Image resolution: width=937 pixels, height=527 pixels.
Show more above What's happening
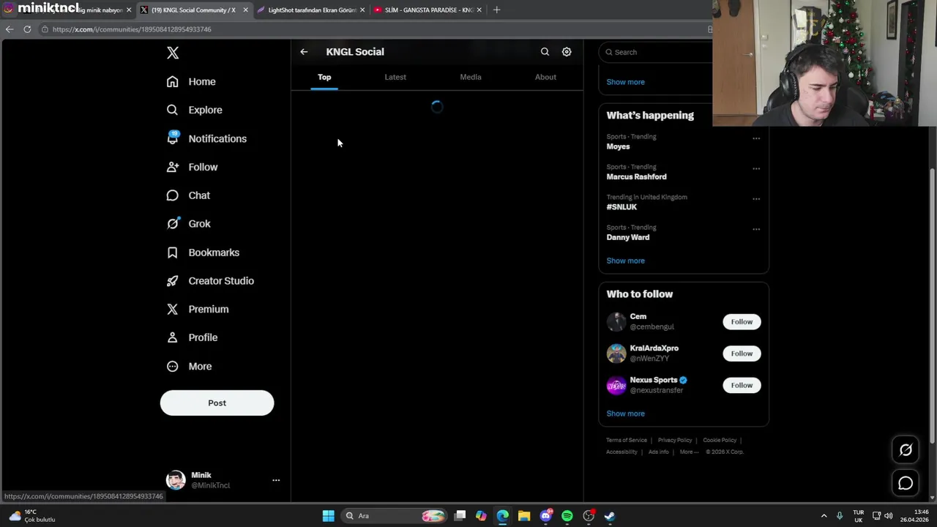click(625, 82)
